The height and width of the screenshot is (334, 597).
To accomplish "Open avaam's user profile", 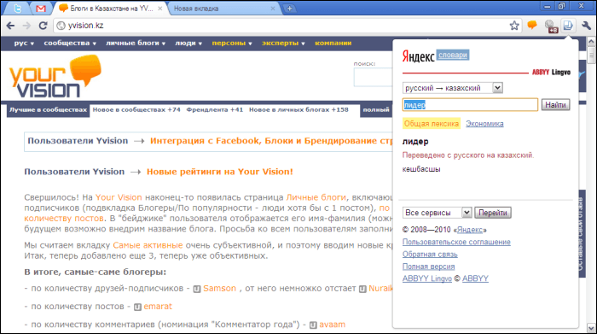I will [x=332, y=325].
